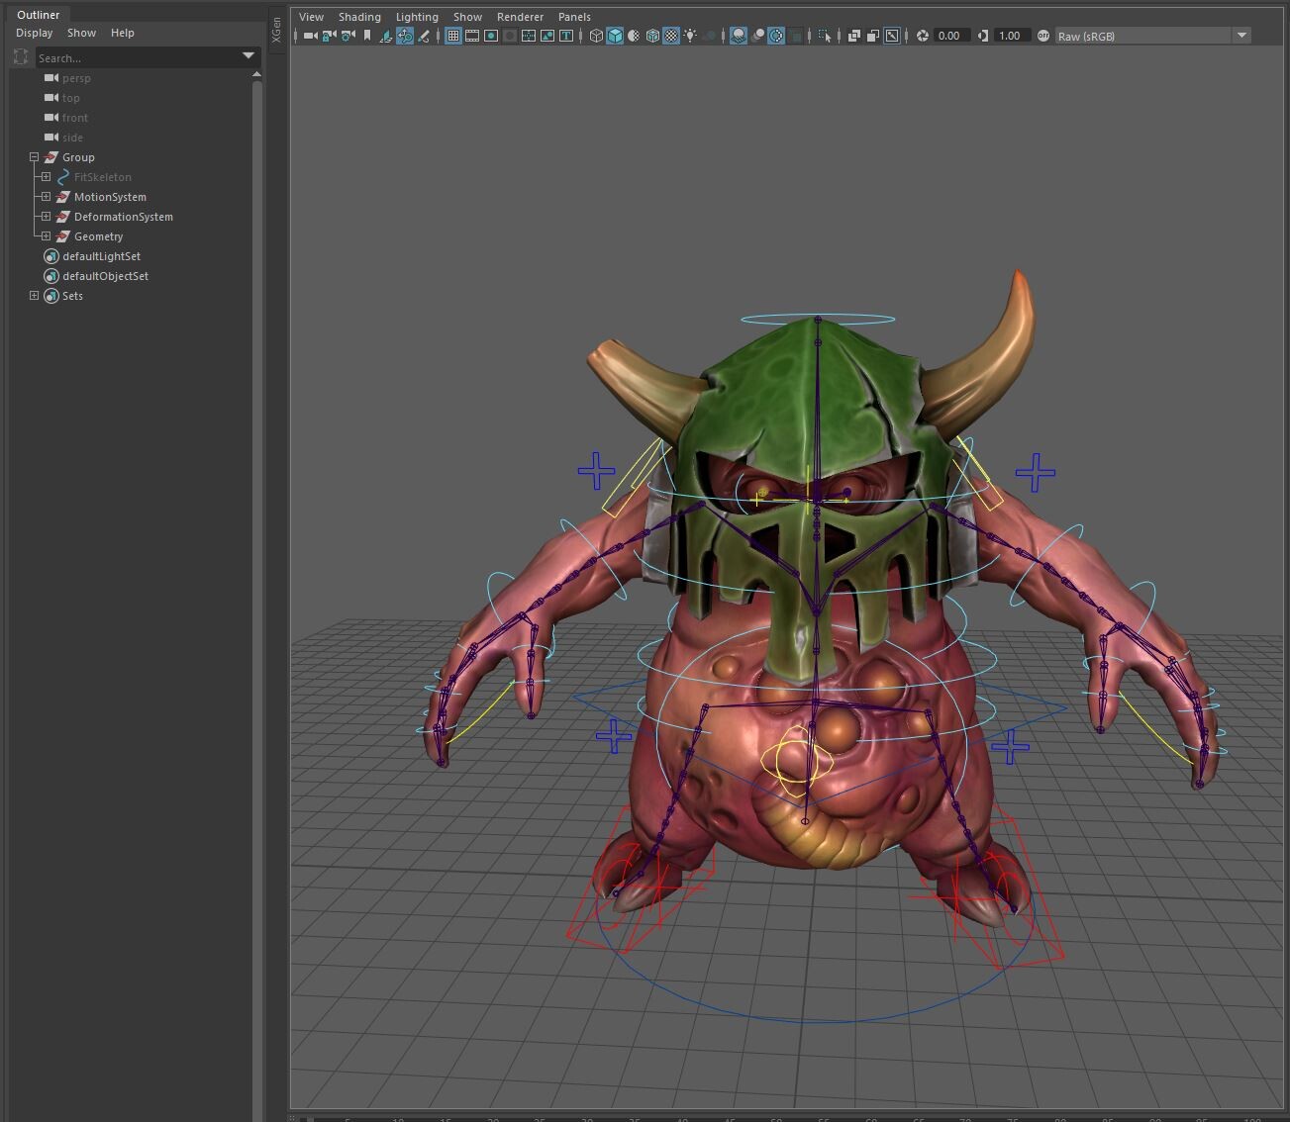Click the use all lights bulb icon
Viewport: 1290px width, 1122px height.
690,36
